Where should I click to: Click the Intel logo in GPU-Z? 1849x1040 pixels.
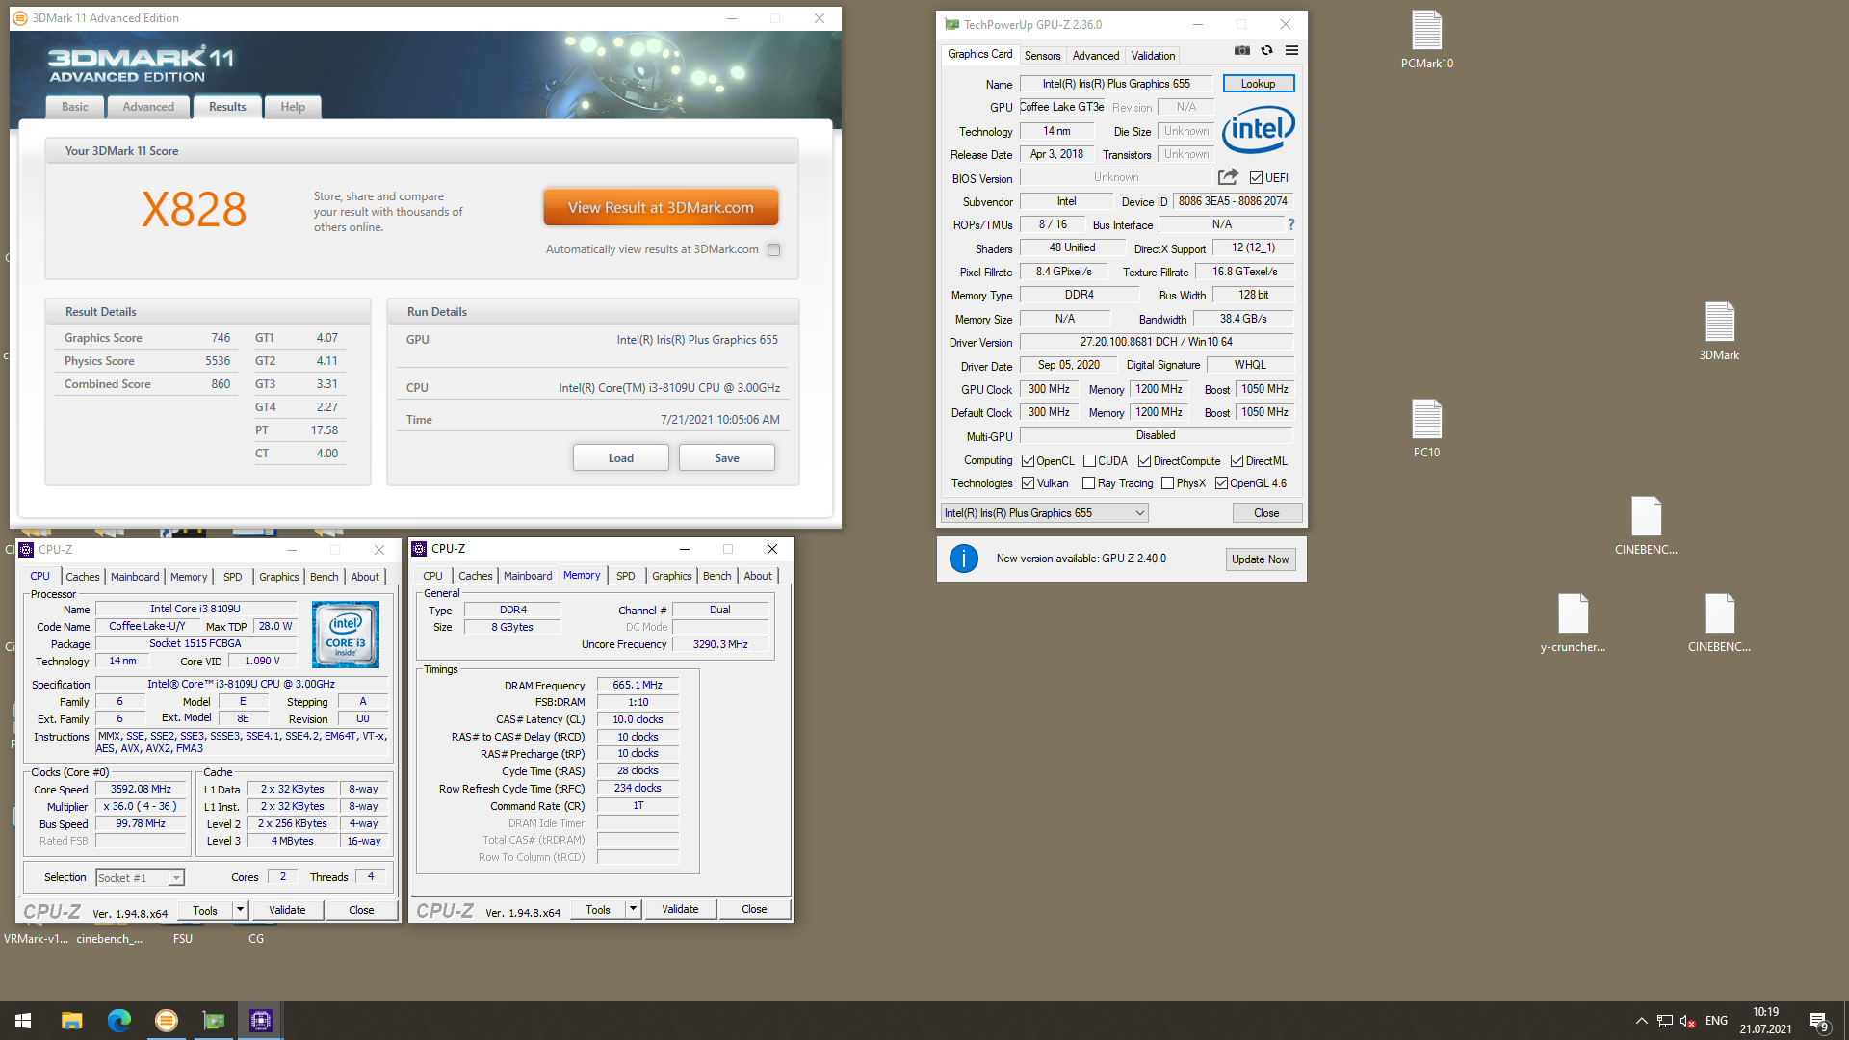click(1259, 130)
